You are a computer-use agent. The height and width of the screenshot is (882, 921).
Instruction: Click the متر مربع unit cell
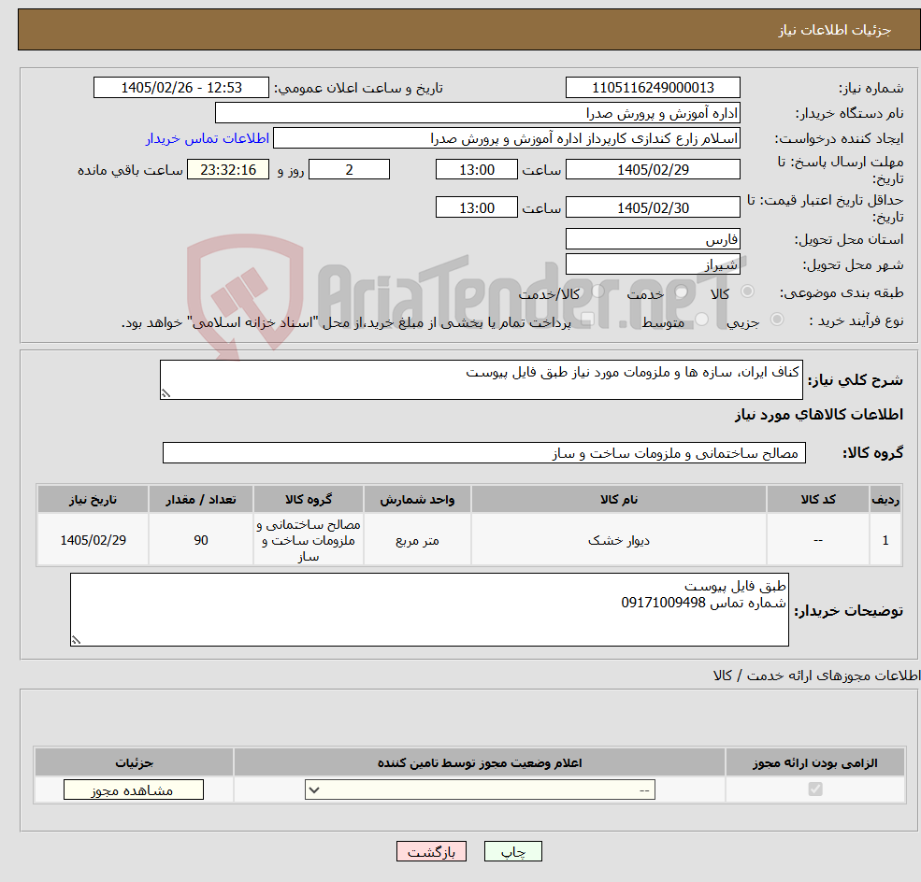[417, 540]
